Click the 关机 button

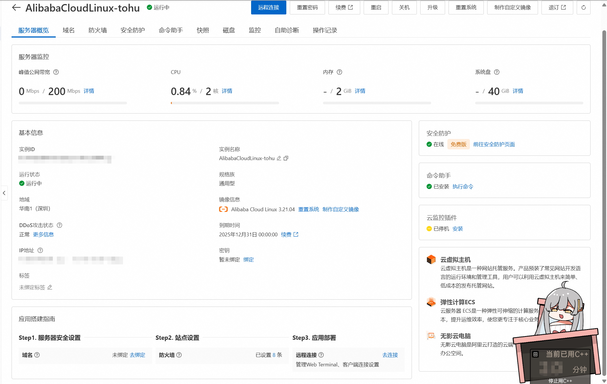(x=404, y=8)
